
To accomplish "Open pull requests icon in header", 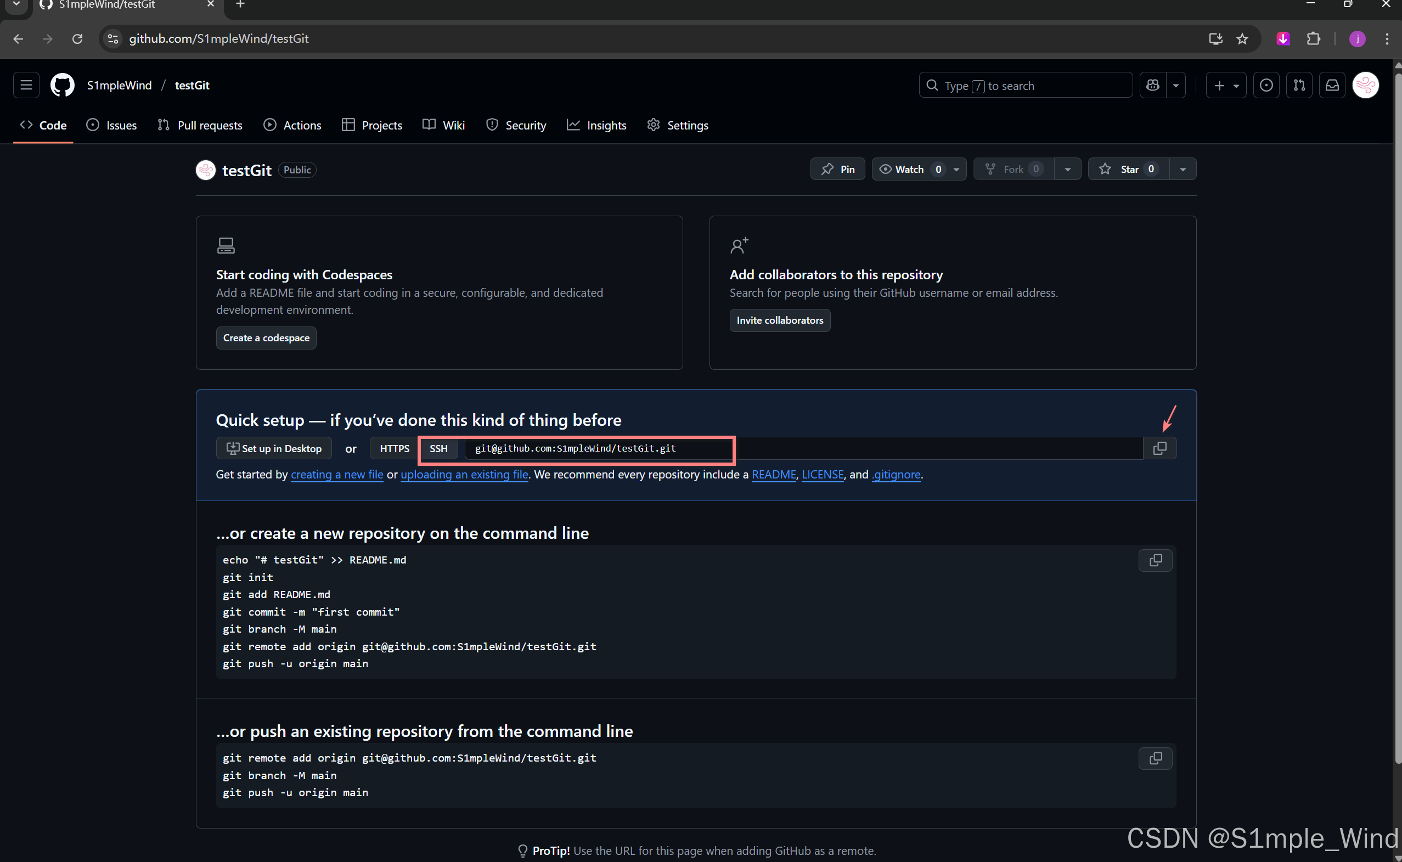I will coord(1299,86).
